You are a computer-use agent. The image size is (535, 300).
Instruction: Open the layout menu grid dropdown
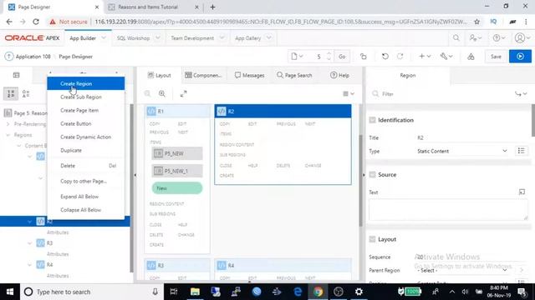[x=349, y=93]
